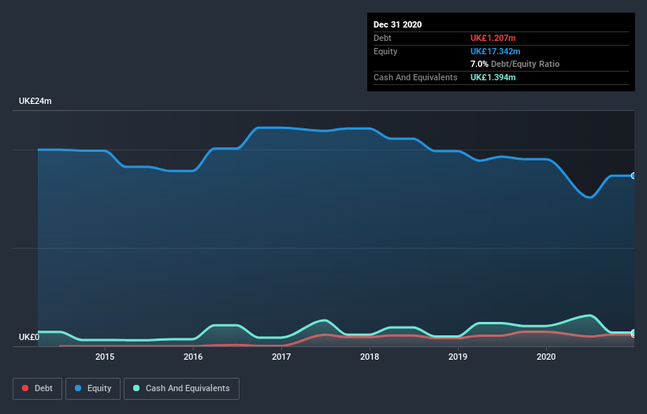Toggle the Equity series legend button
Screen dimensions: 647x414
pyautogui.click(x=93, y=389)
